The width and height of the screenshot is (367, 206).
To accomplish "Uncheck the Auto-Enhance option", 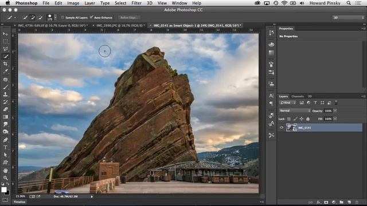I will tap(92, 17).
